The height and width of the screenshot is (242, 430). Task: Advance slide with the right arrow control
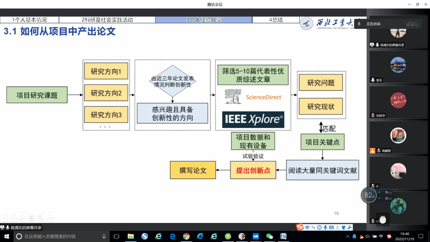[13, 219]
